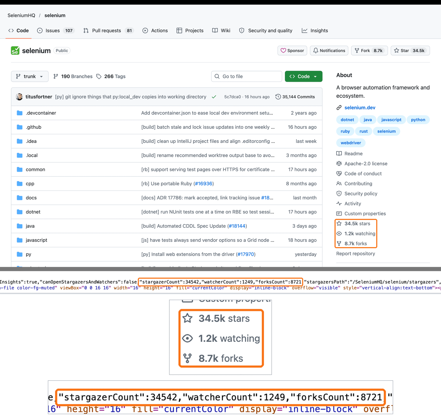Select the python topic tag
Screen dimensions: 441x420
pyautogui.click(x=418, y=120)
